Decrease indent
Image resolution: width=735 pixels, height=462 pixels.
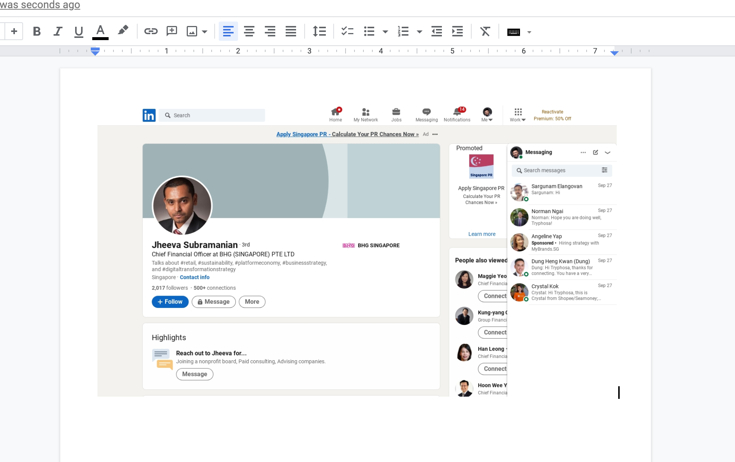point(436,32)
